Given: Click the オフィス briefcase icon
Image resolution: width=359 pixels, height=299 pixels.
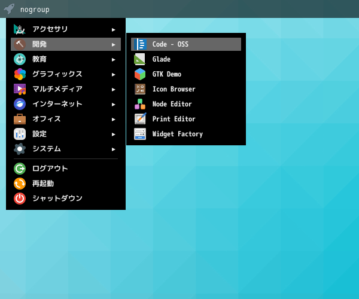Looking at the screenshot, I should click(x=20, y=119).
